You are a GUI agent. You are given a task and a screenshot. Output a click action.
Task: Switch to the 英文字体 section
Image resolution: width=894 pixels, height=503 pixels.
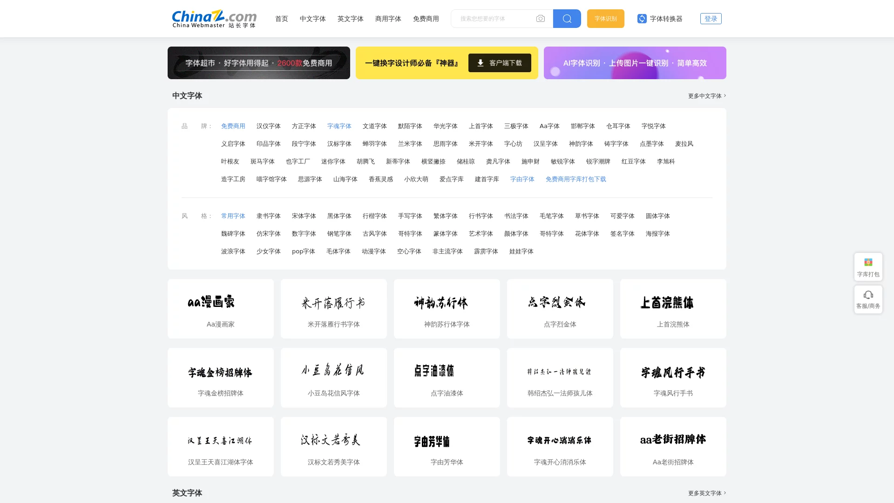pyautogui.click(x=350, y=19)
